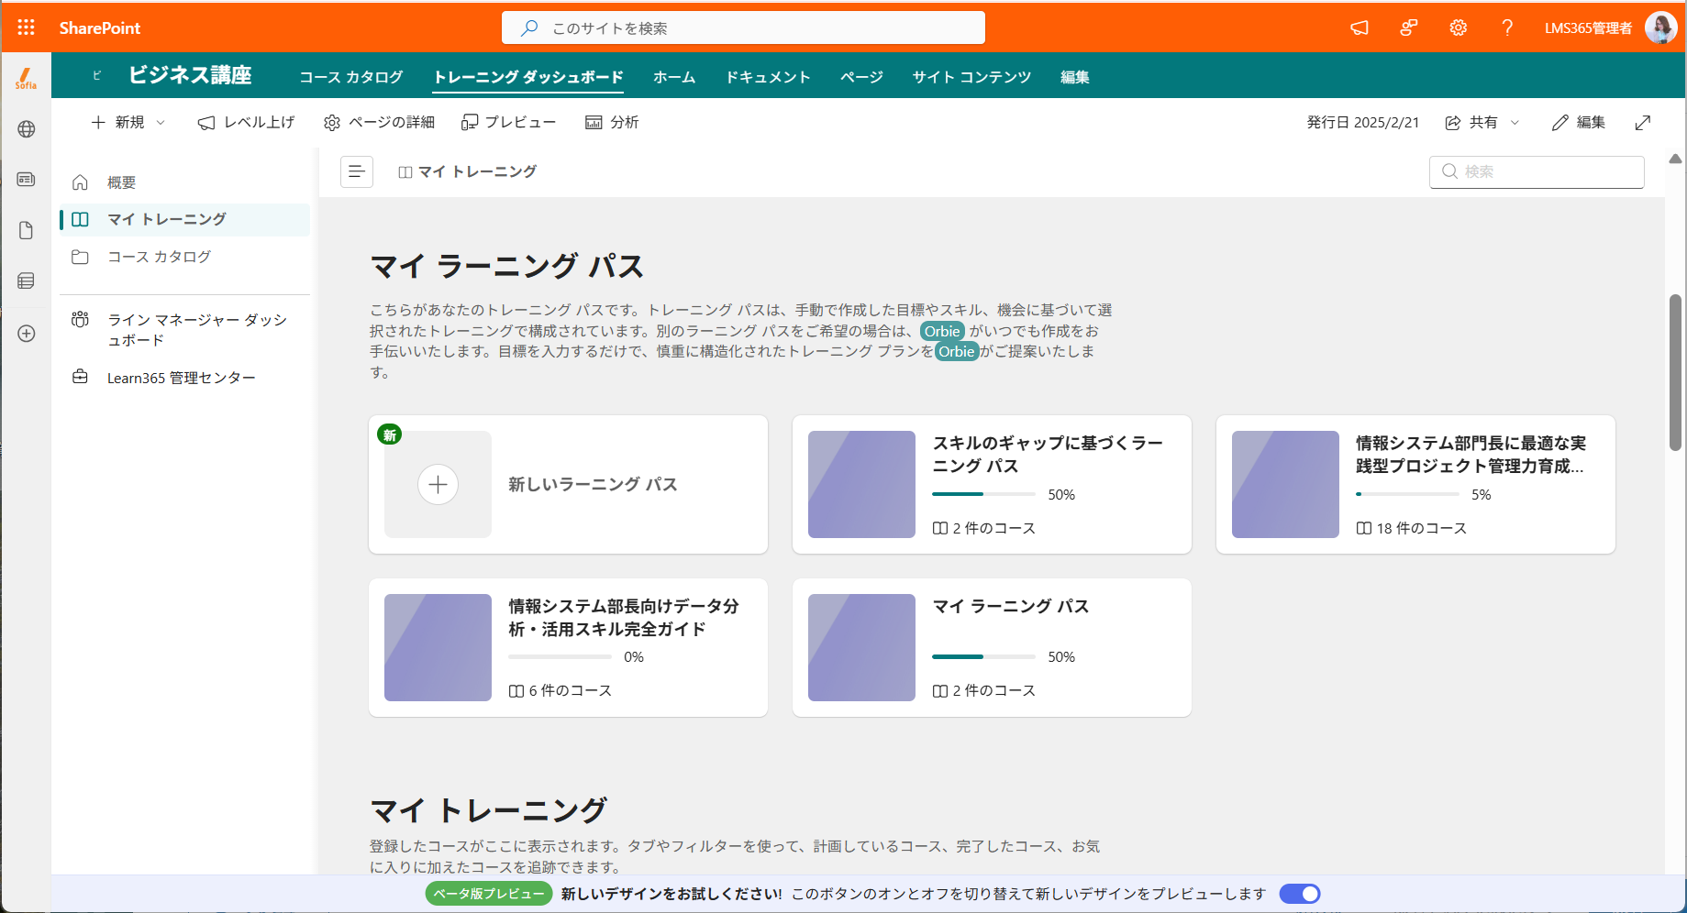Viewport: 1687px width, 913px height.
Task: Click the 新 badge on new learning path card
Action: click(x=390, y=434)
